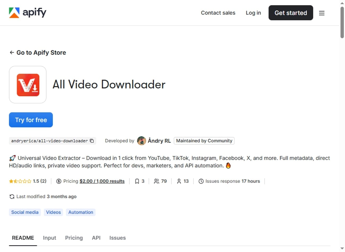Screen dimensions: 345x252
Task: Click the users icon next to 79
Action: coord(157,181)
